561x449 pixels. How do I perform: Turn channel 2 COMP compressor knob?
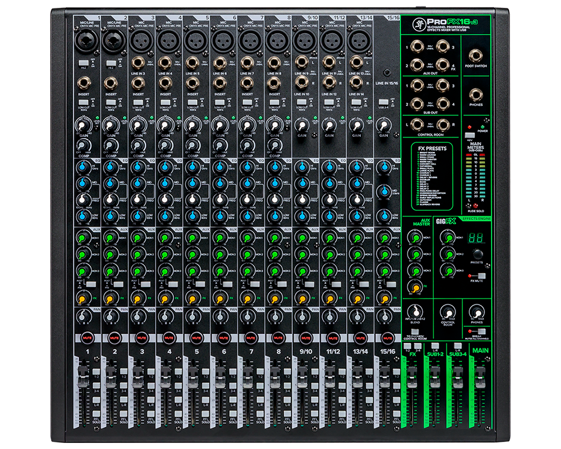click(x=110, y=145)
